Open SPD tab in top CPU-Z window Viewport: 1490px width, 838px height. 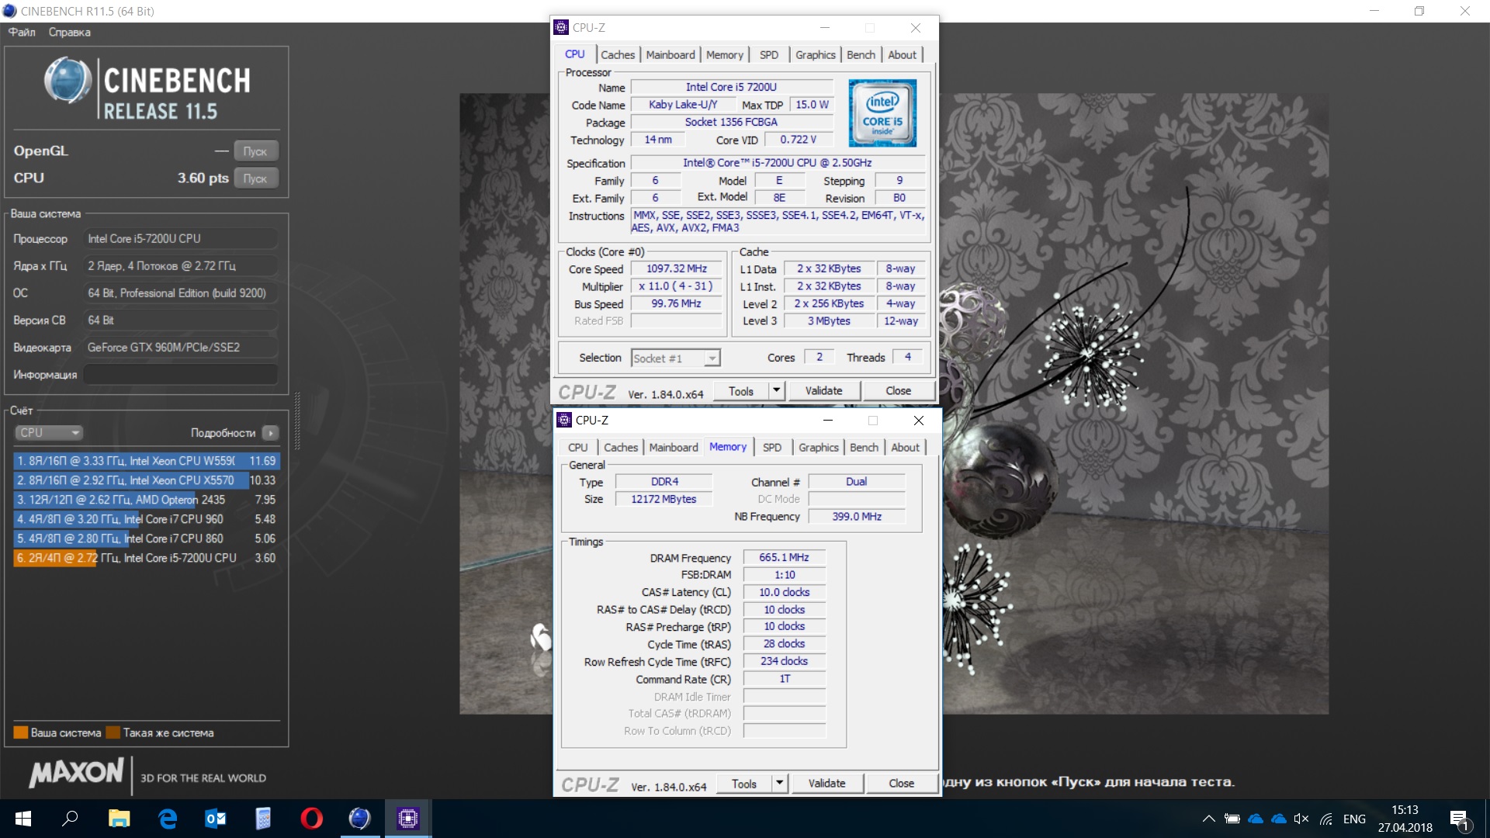[769, 54]
